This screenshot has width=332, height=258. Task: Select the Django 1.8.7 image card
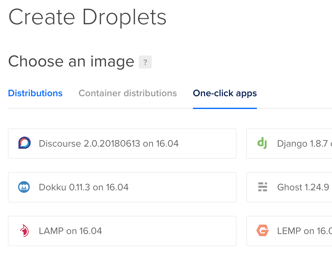coord(289,144)
